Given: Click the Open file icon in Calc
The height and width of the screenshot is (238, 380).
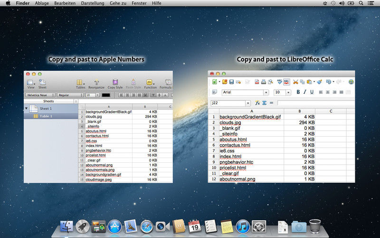Looking at the screenshot, I should pyautogui.click(x=225, y=82).
